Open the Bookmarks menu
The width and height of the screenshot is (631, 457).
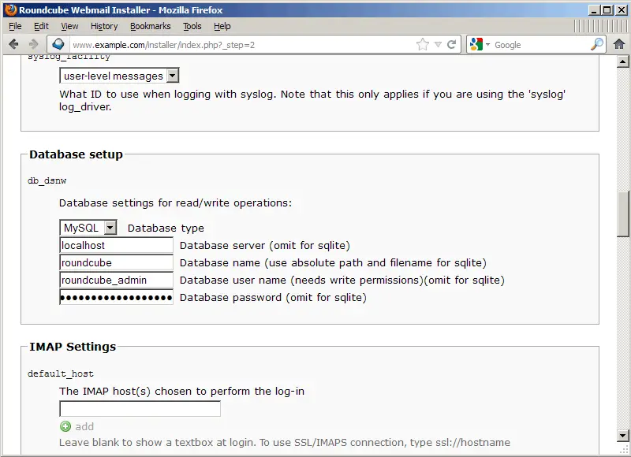point(151,26)
